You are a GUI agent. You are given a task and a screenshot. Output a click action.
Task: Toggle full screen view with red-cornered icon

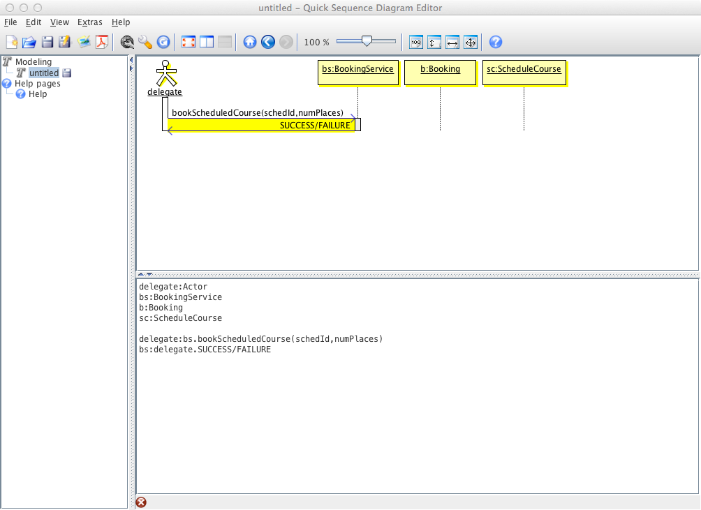tap(188, 42)
